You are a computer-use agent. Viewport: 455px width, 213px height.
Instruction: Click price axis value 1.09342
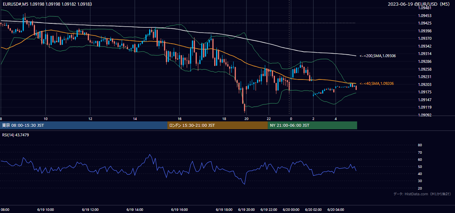point(425,46)
